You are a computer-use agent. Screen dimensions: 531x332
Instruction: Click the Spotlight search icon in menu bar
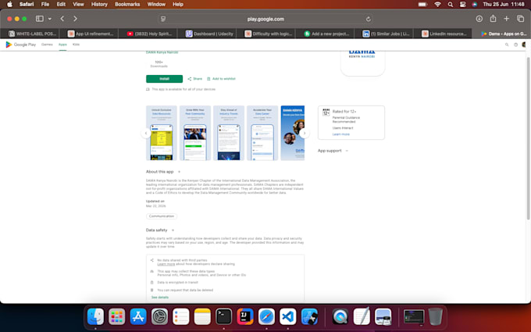tap(450, 4)
